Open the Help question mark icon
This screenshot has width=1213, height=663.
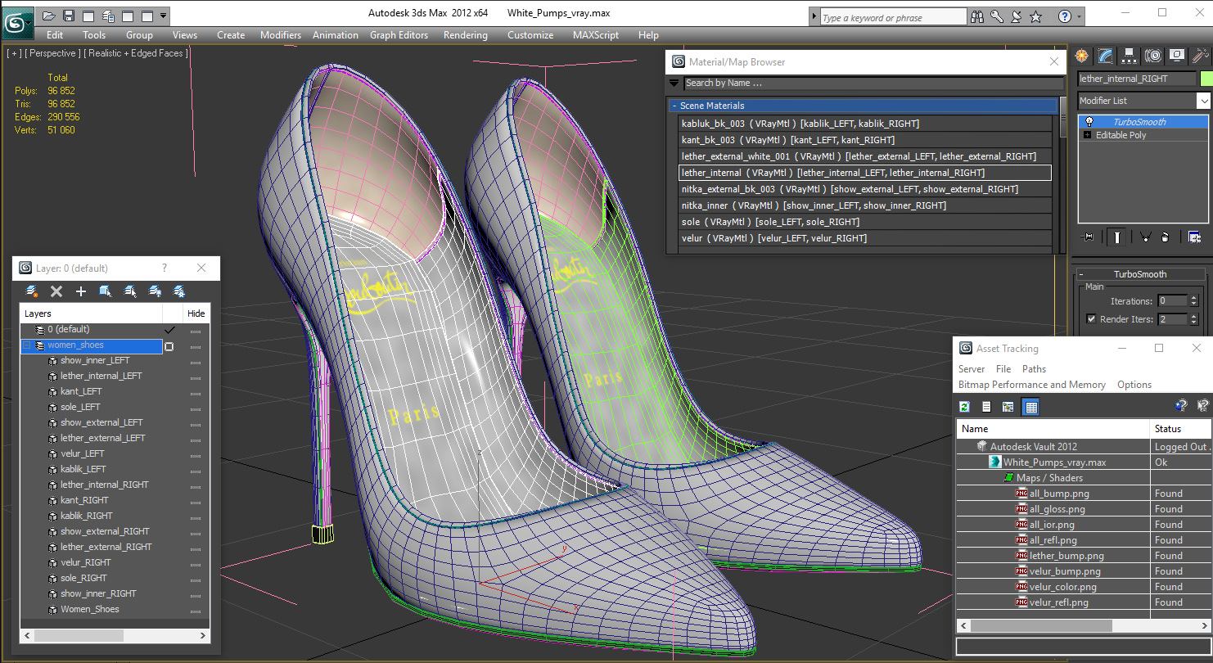[x=1064, y=16]
